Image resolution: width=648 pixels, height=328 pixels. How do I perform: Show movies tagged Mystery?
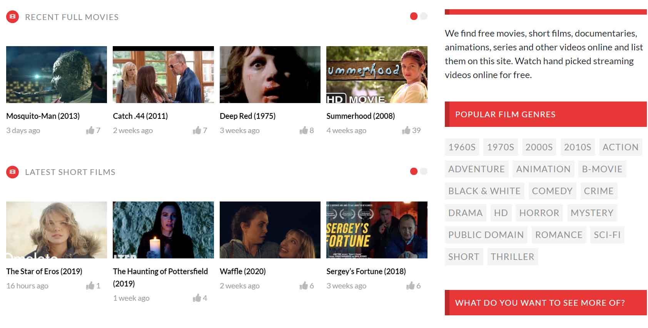coord(592,213)
